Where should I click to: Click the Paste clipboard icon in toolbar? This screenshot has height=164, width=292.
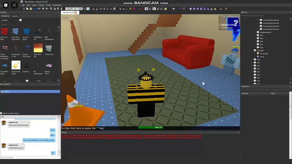coord(31,9)
